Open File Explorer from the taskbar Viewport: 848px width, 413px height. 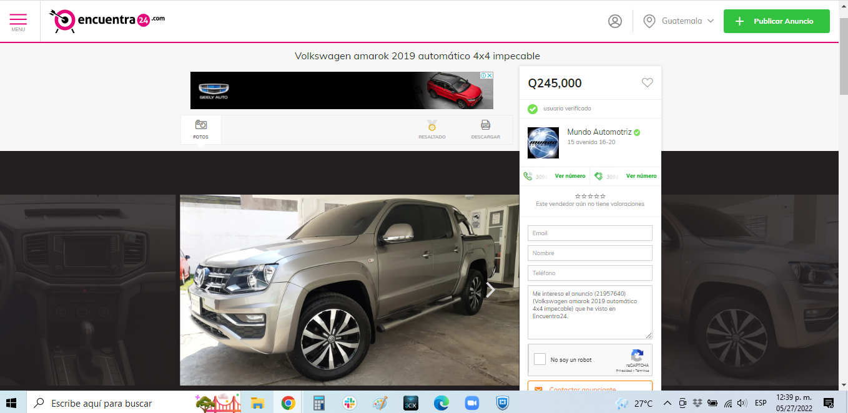coord(257,403)
